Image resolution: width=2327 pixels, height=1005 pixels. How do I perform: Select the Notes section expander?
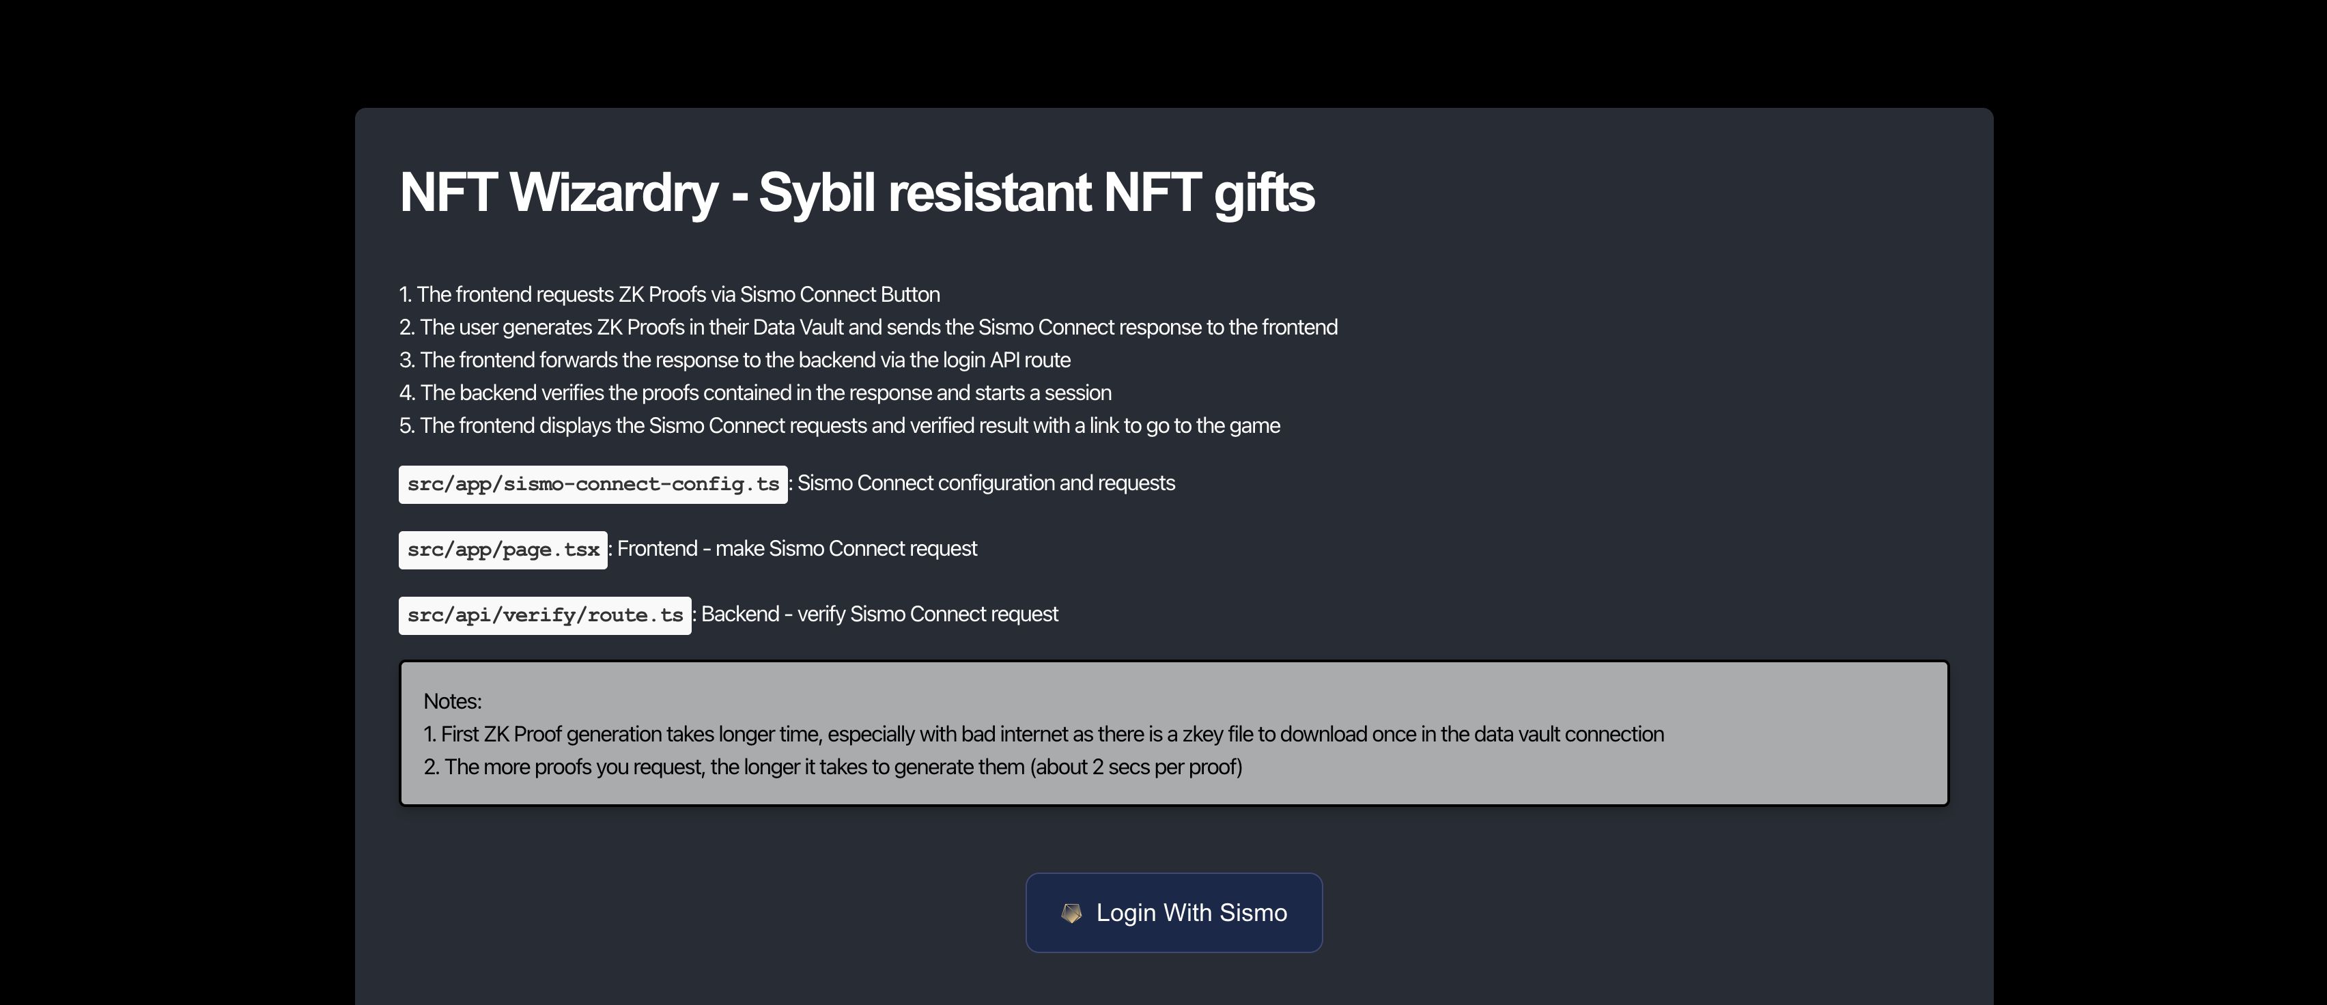coord(451,700)
